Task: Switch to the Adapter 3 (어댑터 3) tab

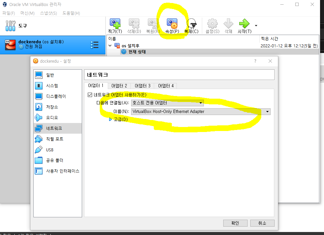Action: click(142, 86)
